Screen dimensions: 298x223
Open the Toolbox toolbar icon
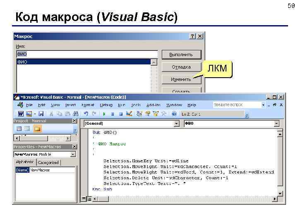[163, 114]
